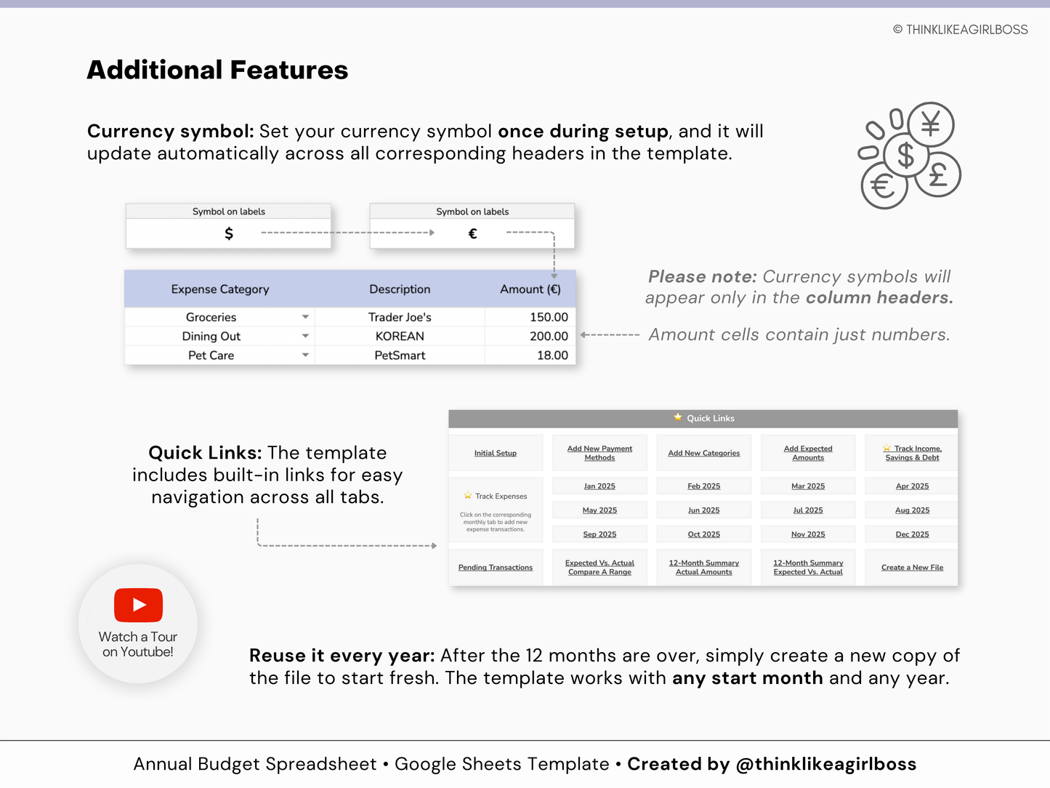Open Add New Payment Methods link

(599, 453)
